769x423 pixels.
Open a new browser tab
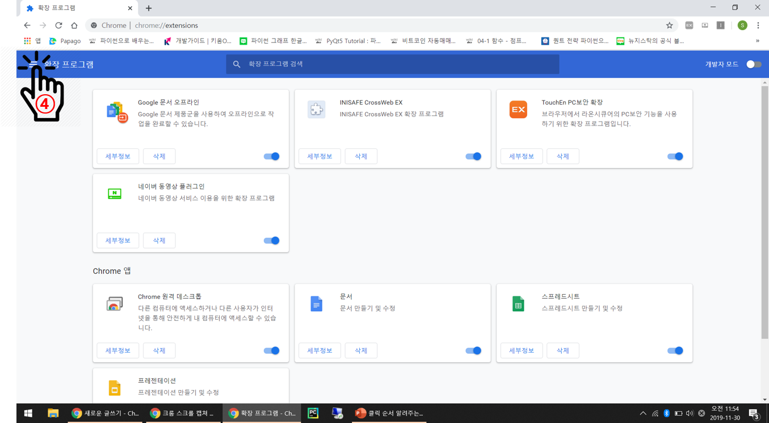tap(149, 8)
